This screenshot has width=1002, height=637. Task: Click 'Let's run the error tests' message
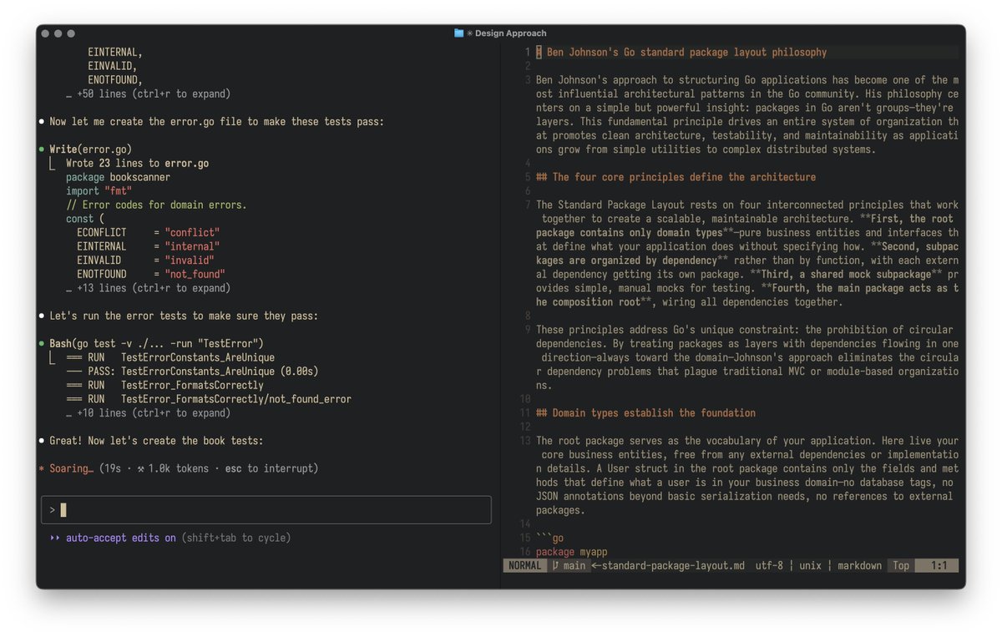tap(184, 316)
